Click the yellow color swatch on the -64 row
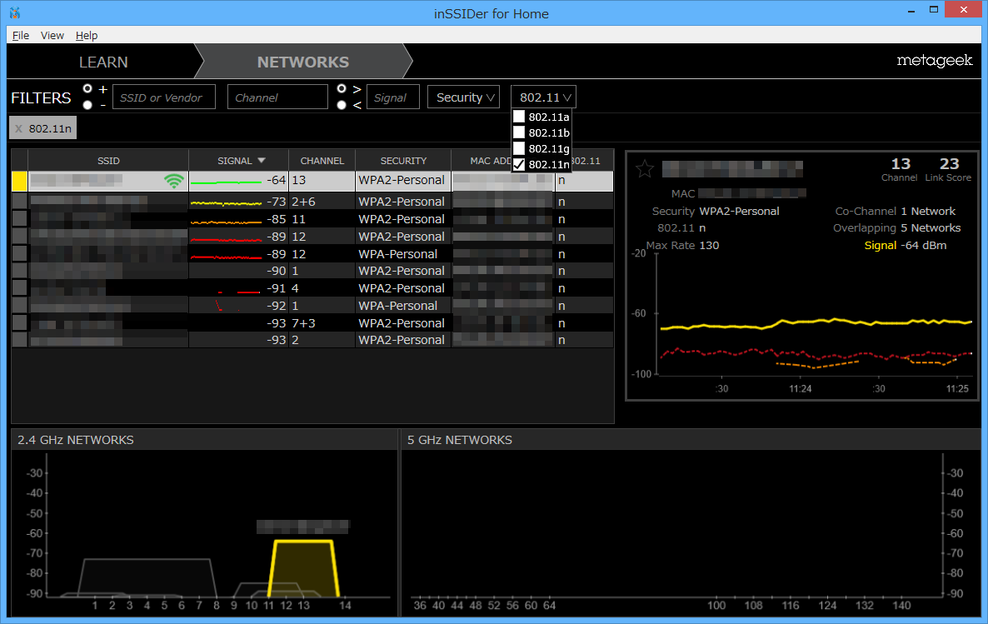Screen dimensions: 988x624 [x=19, y=181]
